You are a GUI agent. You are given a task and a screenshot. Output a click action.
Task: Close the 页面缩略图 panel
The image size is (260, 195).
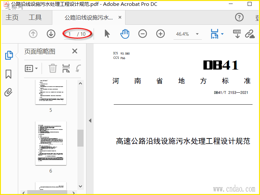[x=75, y=51]
